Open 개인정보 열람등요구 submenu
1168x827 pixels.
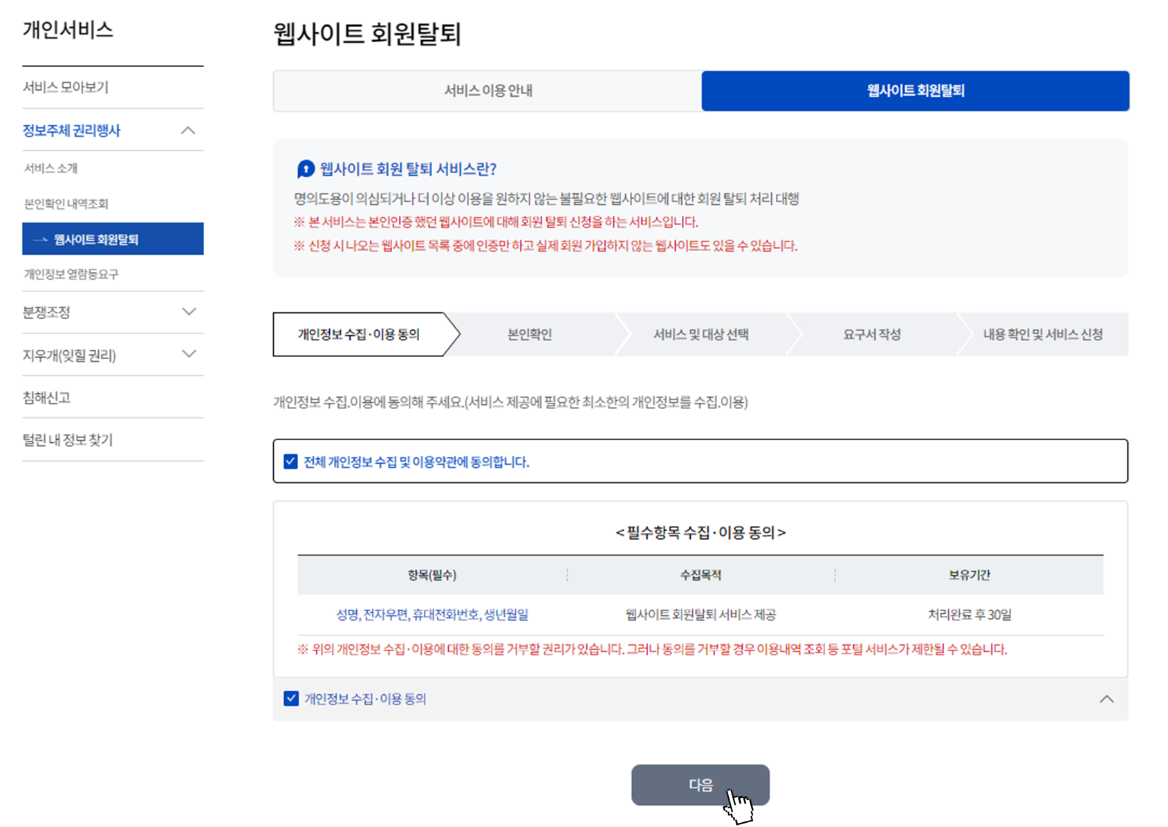coord(71,274)
